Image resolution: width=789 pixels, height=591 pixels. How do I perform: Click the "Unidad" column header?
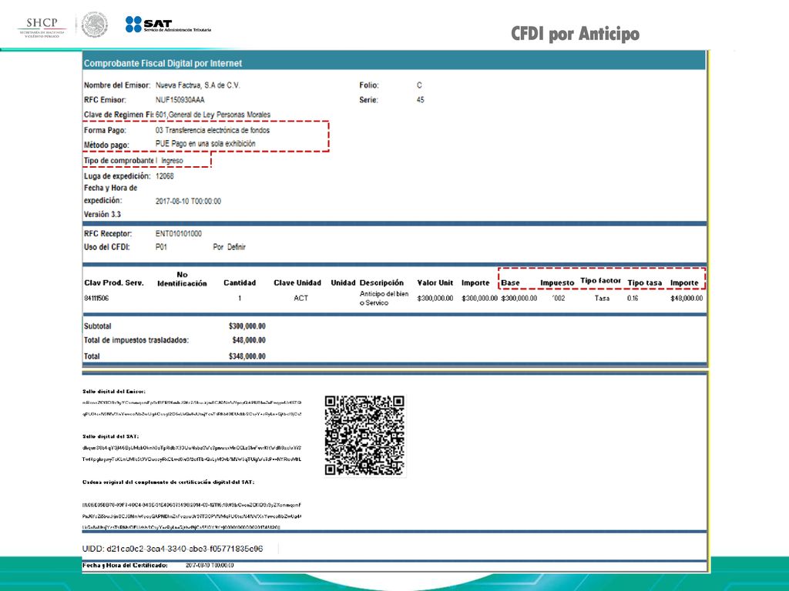point(343,283)
